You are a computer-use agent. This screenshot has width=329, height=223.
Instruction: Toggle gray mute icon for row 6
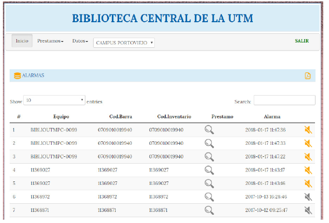tap(308, 197)
